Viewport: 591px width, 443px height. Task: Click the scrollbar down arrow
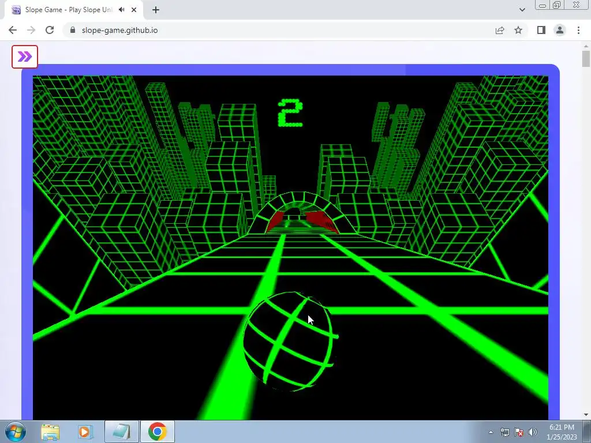[x=586, y=415]
